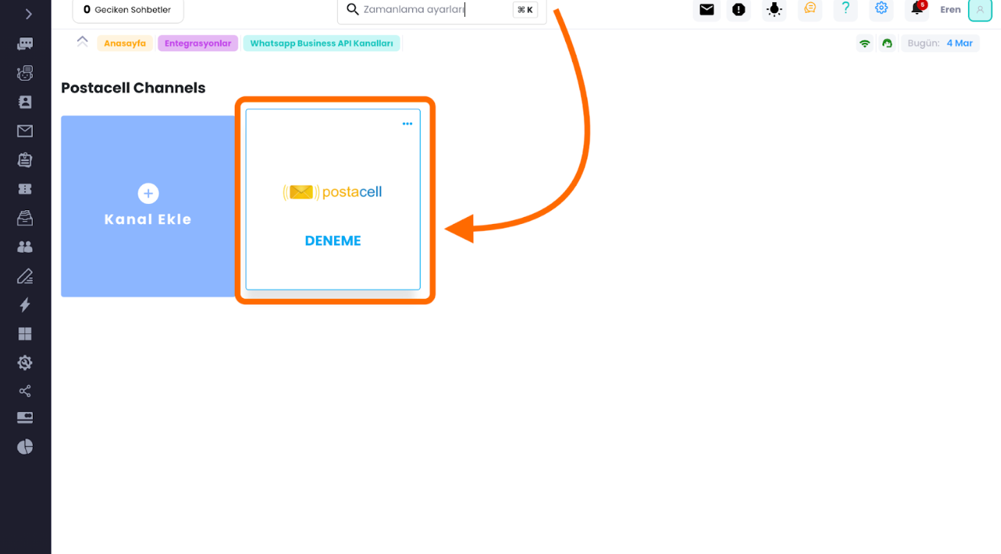Open Whatsapp Business API Kanalları breadcrumb
The height and width of the screenshot is (554, 1001).
[x=321, y=44]
